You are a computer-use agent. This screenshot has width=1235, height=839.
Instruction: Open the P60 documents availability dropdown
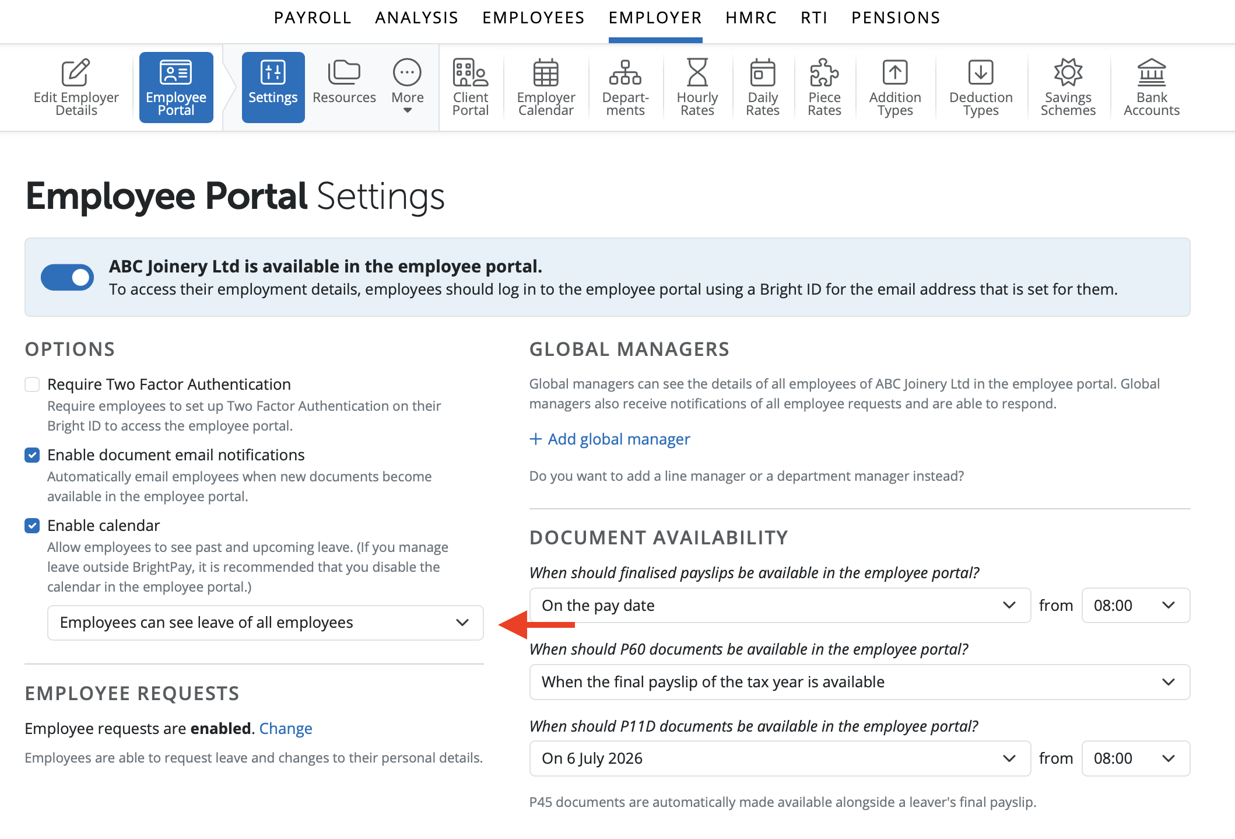[859, 682]
